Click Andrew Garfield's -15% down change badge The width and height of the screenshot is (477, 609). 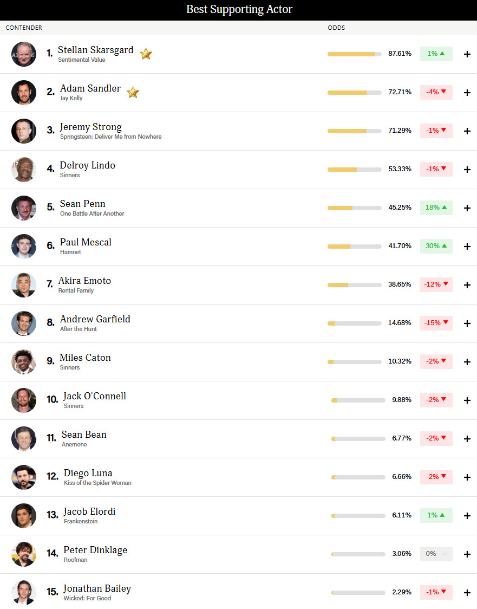coord(436,323)
